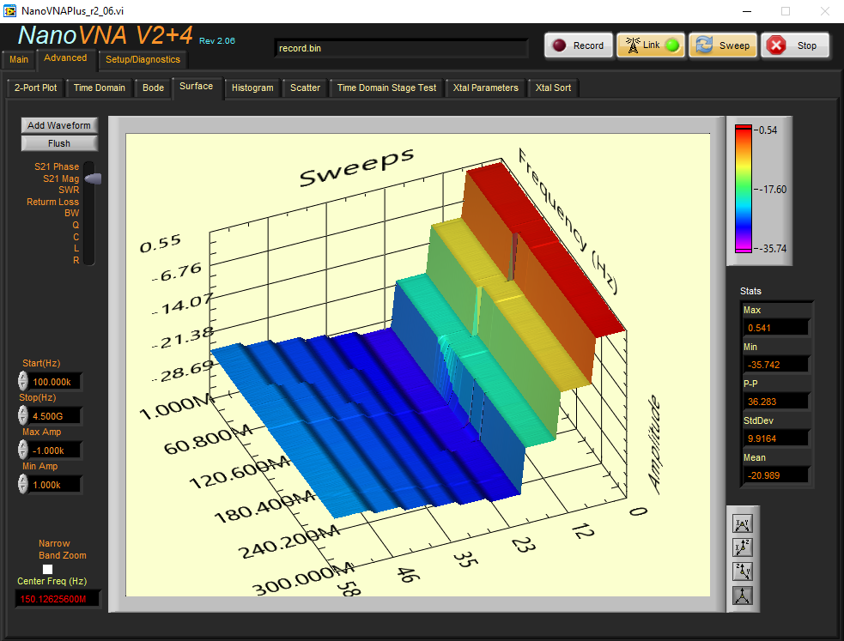Screen dimensions: 844x641
Task: Select S21 Phase on parameter slider
Action: [57, 166]
